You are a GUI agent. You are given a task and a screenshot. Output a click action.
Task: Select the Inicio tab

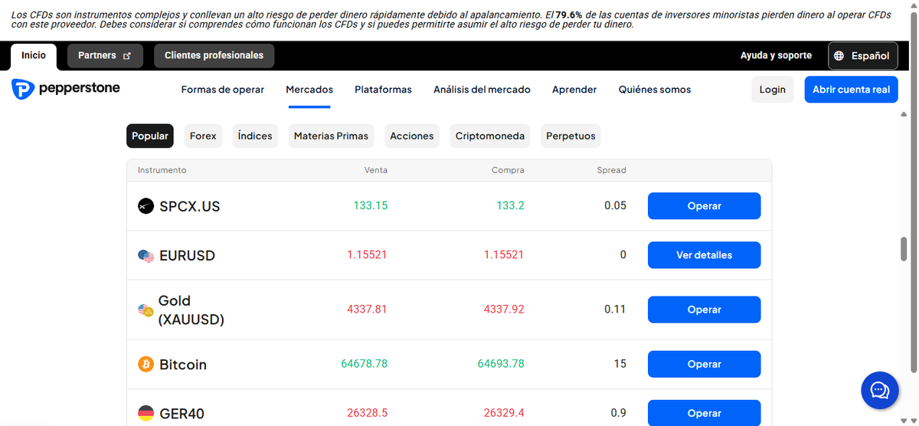coord(34,55)
